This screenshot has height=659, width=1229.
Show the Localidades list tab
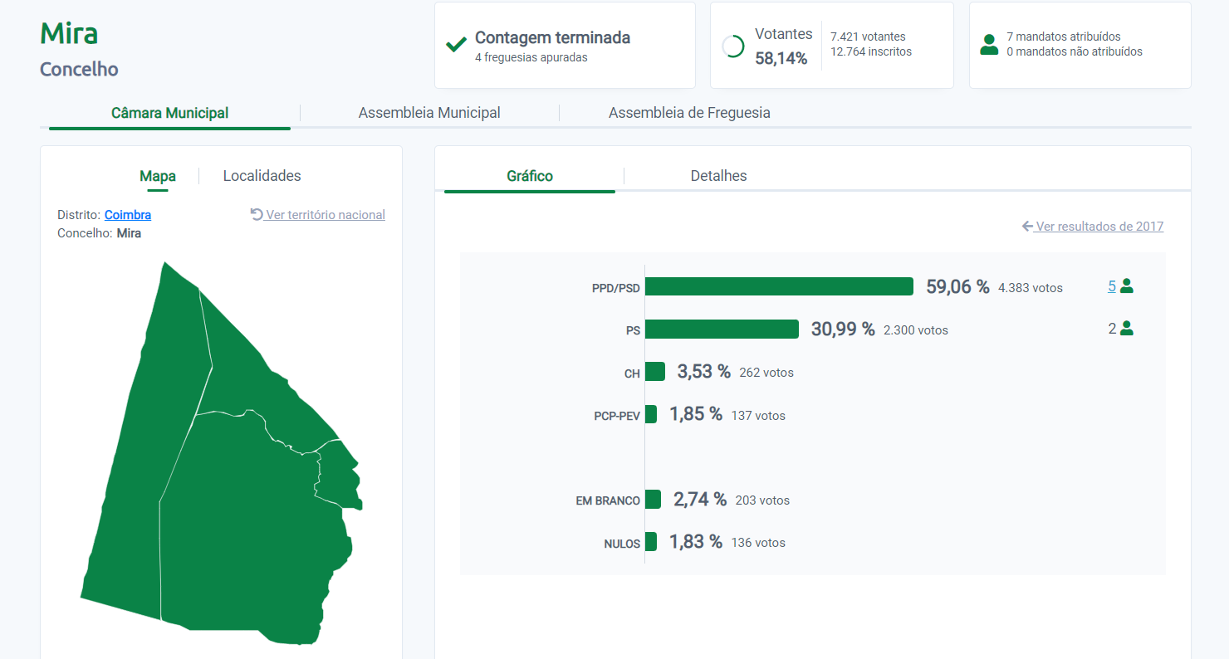262,176
